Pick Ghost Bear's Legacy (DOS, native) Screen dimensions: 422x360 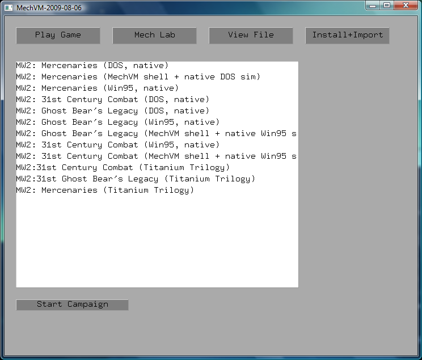pos(112,111)
